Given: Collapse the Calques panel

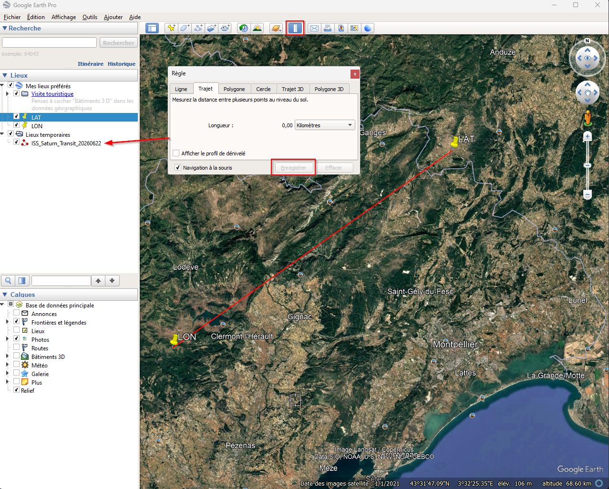Looking at the screenshot, I should [5, 295].
